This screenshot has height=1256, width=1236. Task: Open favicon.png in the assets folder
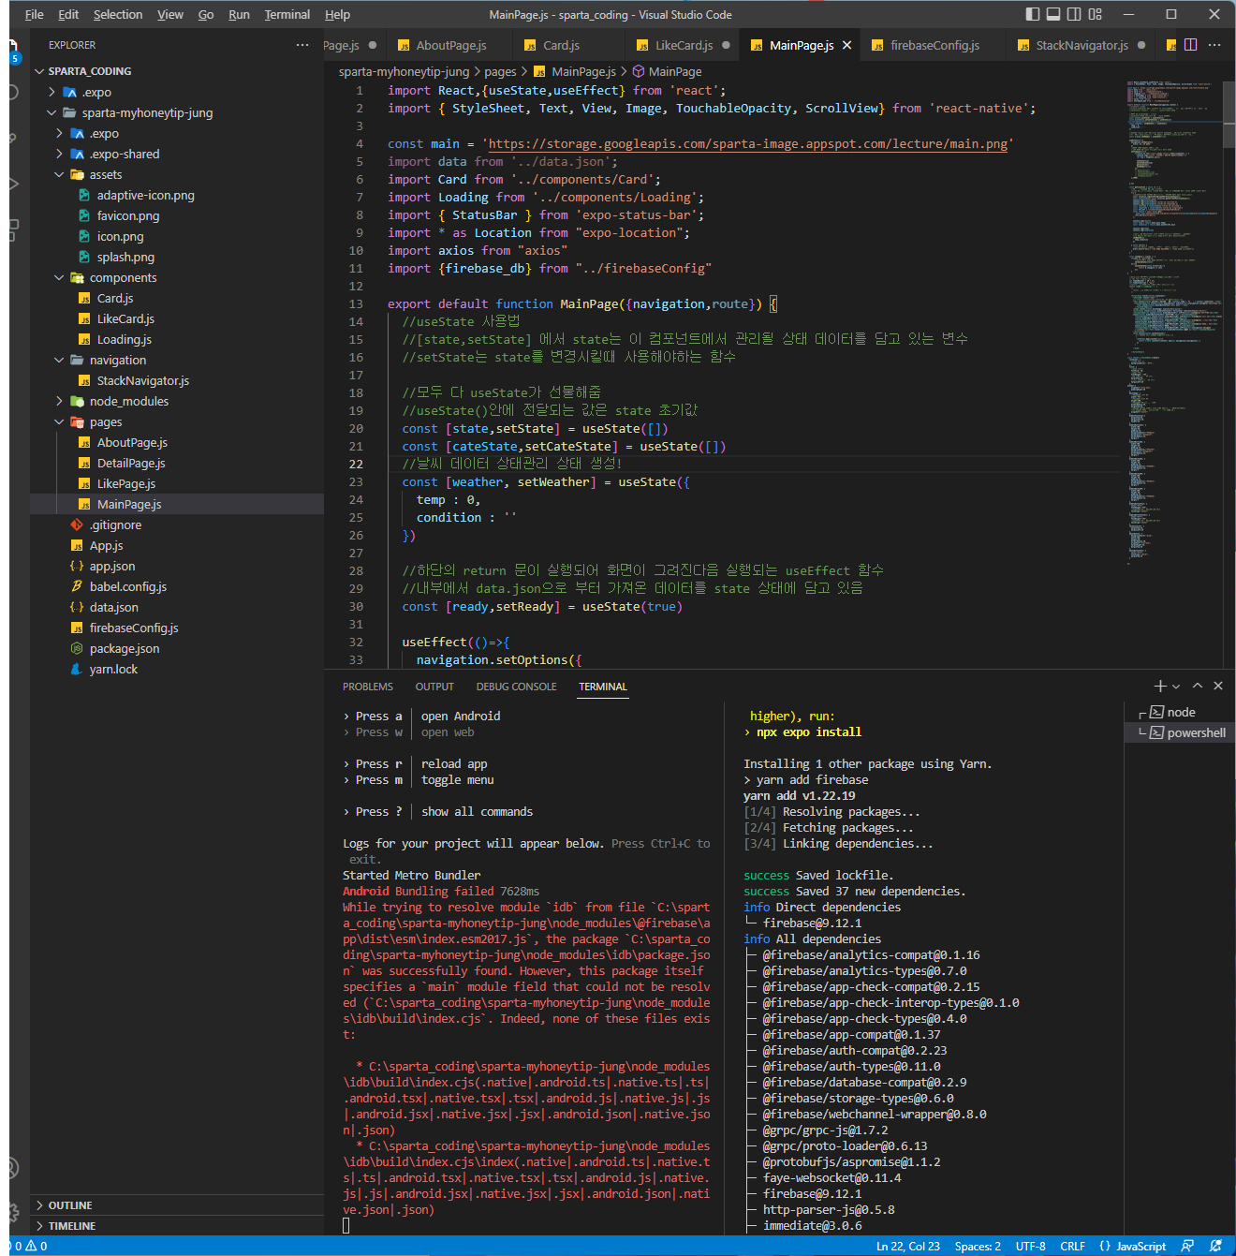tap(128, 216)
